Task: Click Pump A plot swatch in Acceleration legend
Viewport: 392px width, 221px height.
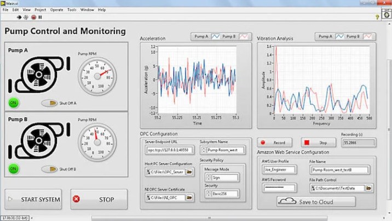Action: click(x=215, y=37)
